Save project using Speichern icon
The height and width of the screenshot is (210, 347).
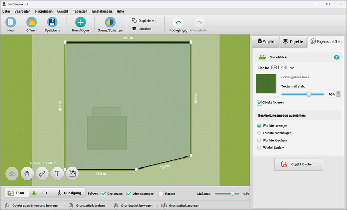[52, 22]
